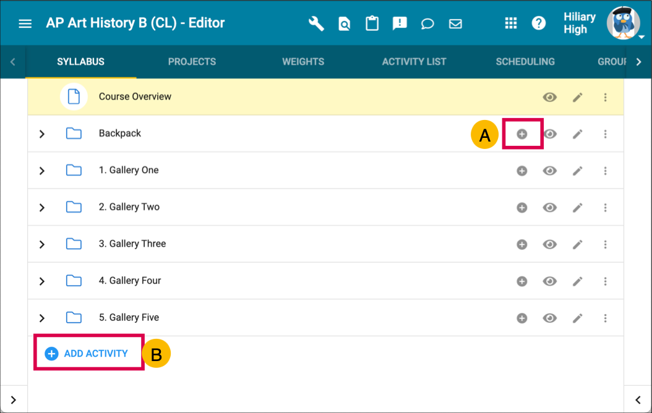Open the Activity List tab
The height and width of the screenshot is (413, 652).
pos(414,62)
